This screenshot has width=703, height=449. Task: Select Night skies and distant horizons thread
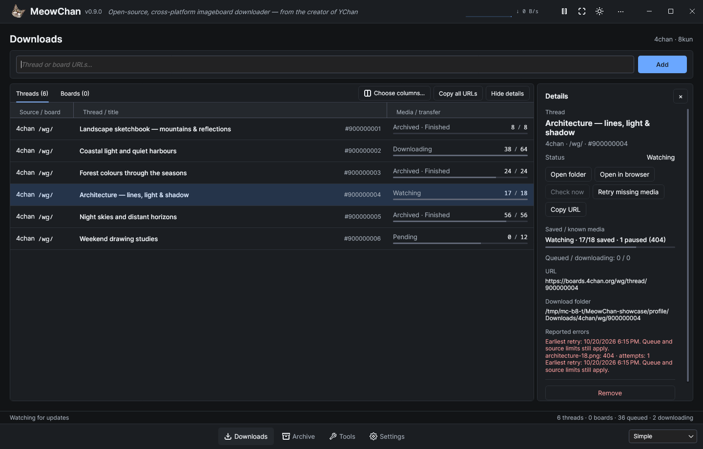click(x=272, y=217)
